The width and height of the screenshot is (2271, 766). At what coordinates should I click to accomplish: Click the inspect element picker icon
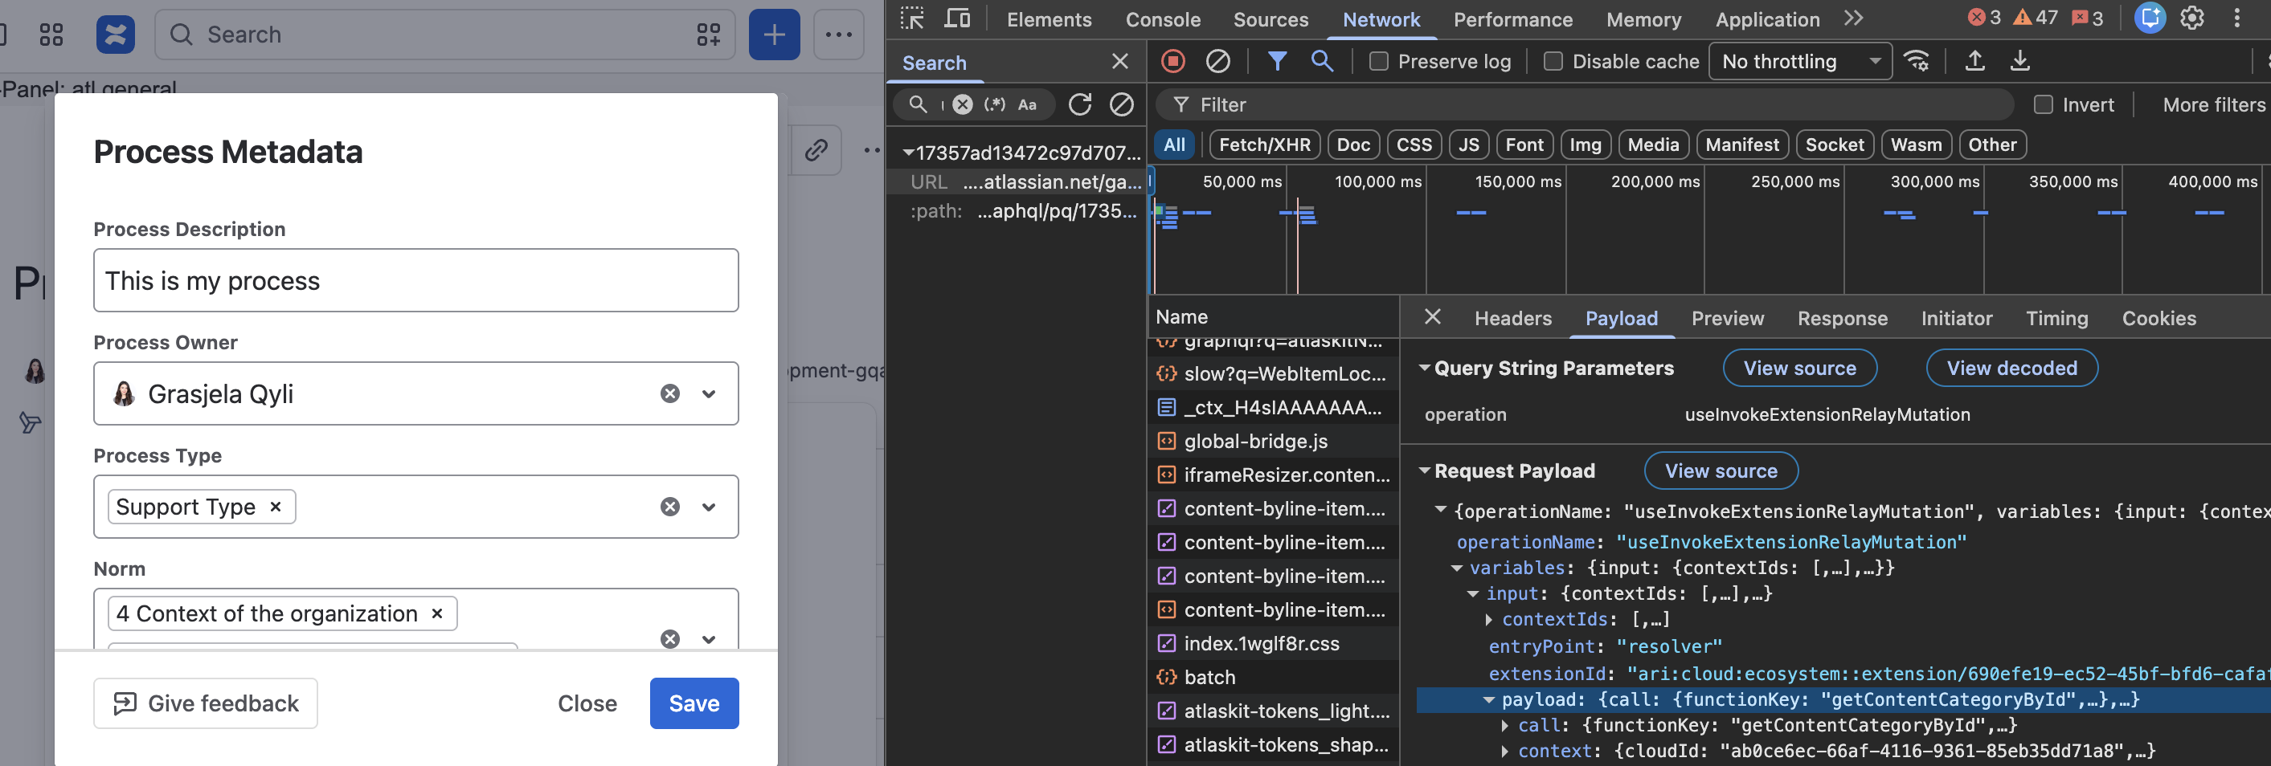(911, 18)
